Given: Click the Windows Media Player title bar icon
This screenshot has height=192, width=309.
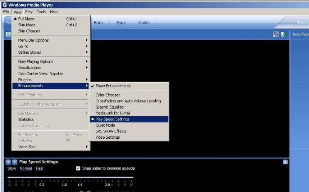Looking at the screenshot, I should pyautogui.click(x=5, y=5).
